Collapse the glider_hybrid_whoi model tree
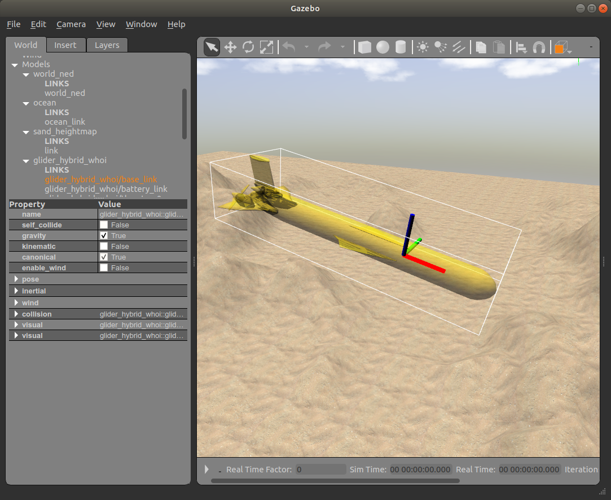 coord(26,161)
